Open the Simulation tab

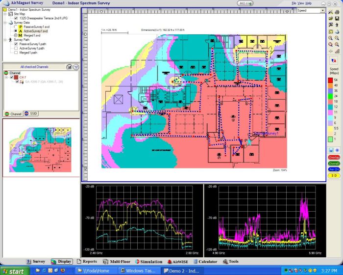coord(149,262)
